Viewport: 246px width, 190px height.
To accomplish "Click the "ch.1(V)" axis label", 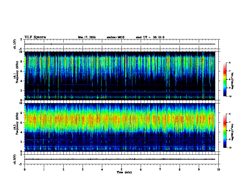I will pyautogui.click(x=15, y=44).
